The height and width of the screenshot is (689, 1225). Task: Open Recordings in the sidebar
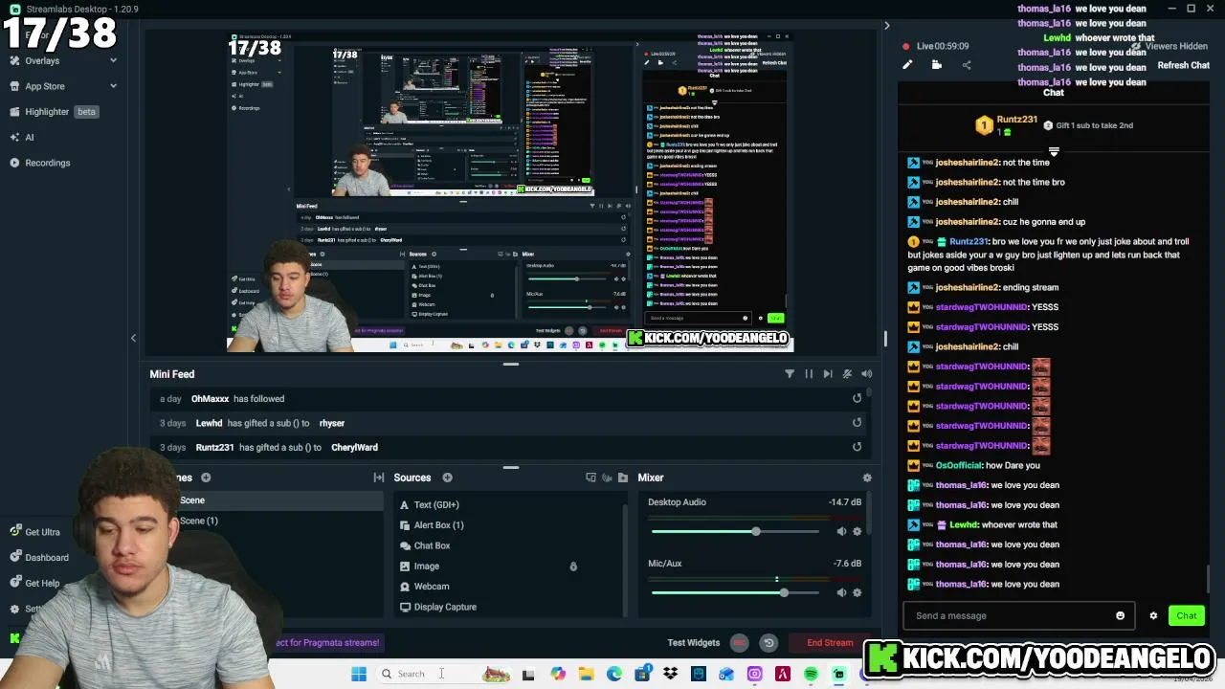point(48,163)
